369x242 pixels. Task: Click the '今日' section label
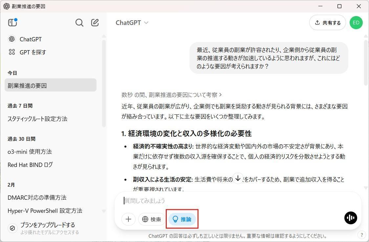[12, 73]
